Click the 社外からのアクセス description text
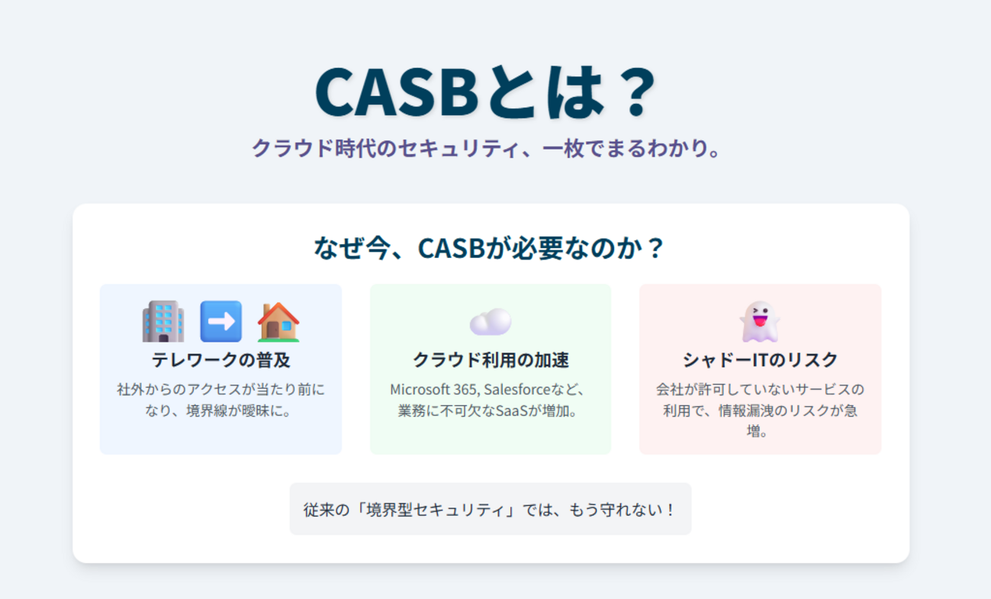This screenshot has width=991, height=599. (221, 400)
